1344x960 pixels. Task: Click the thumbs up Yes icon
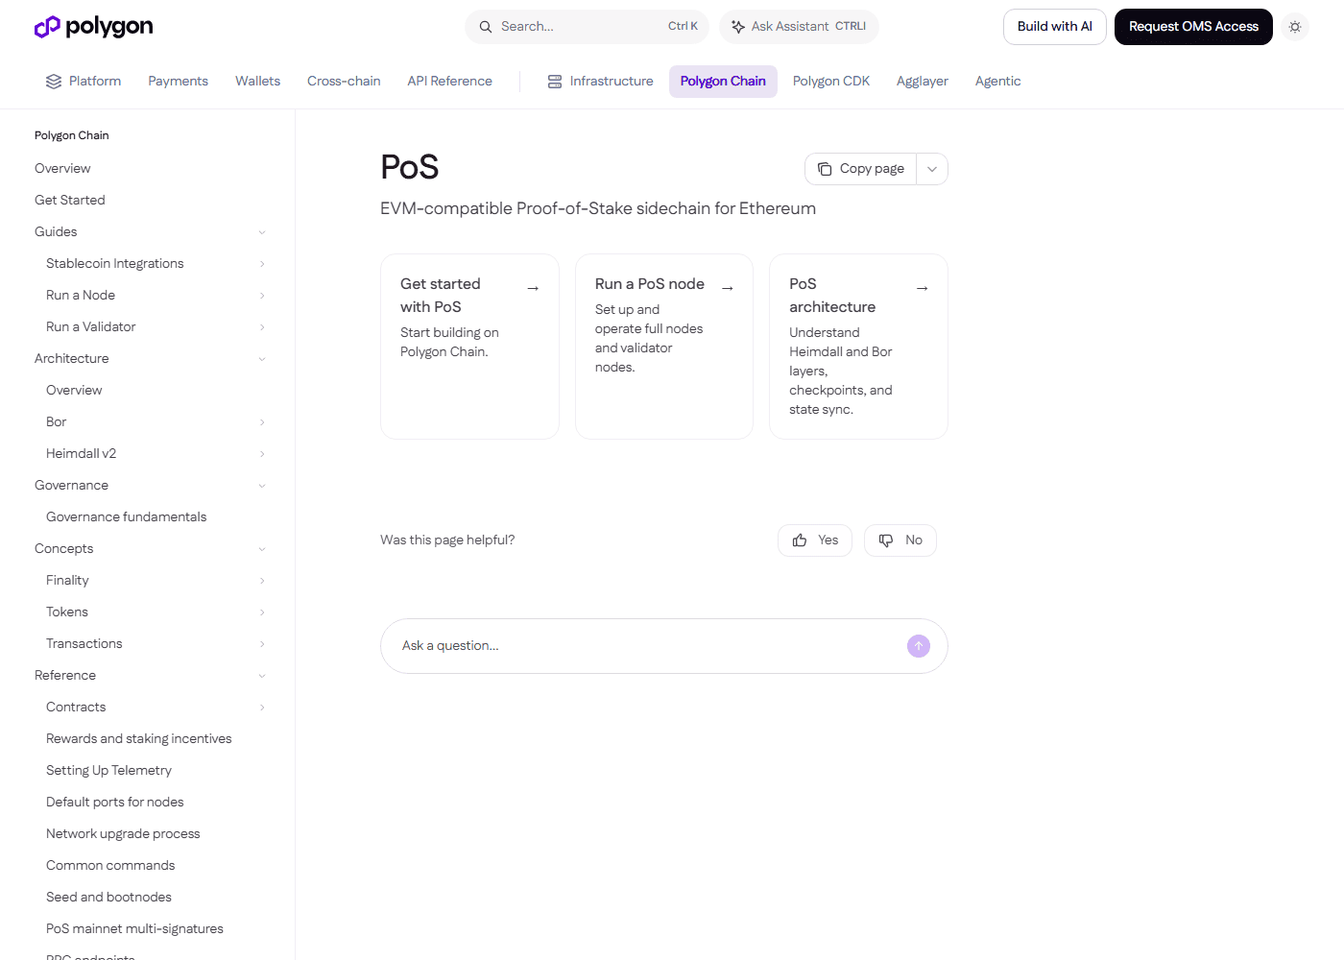(800, 540)
